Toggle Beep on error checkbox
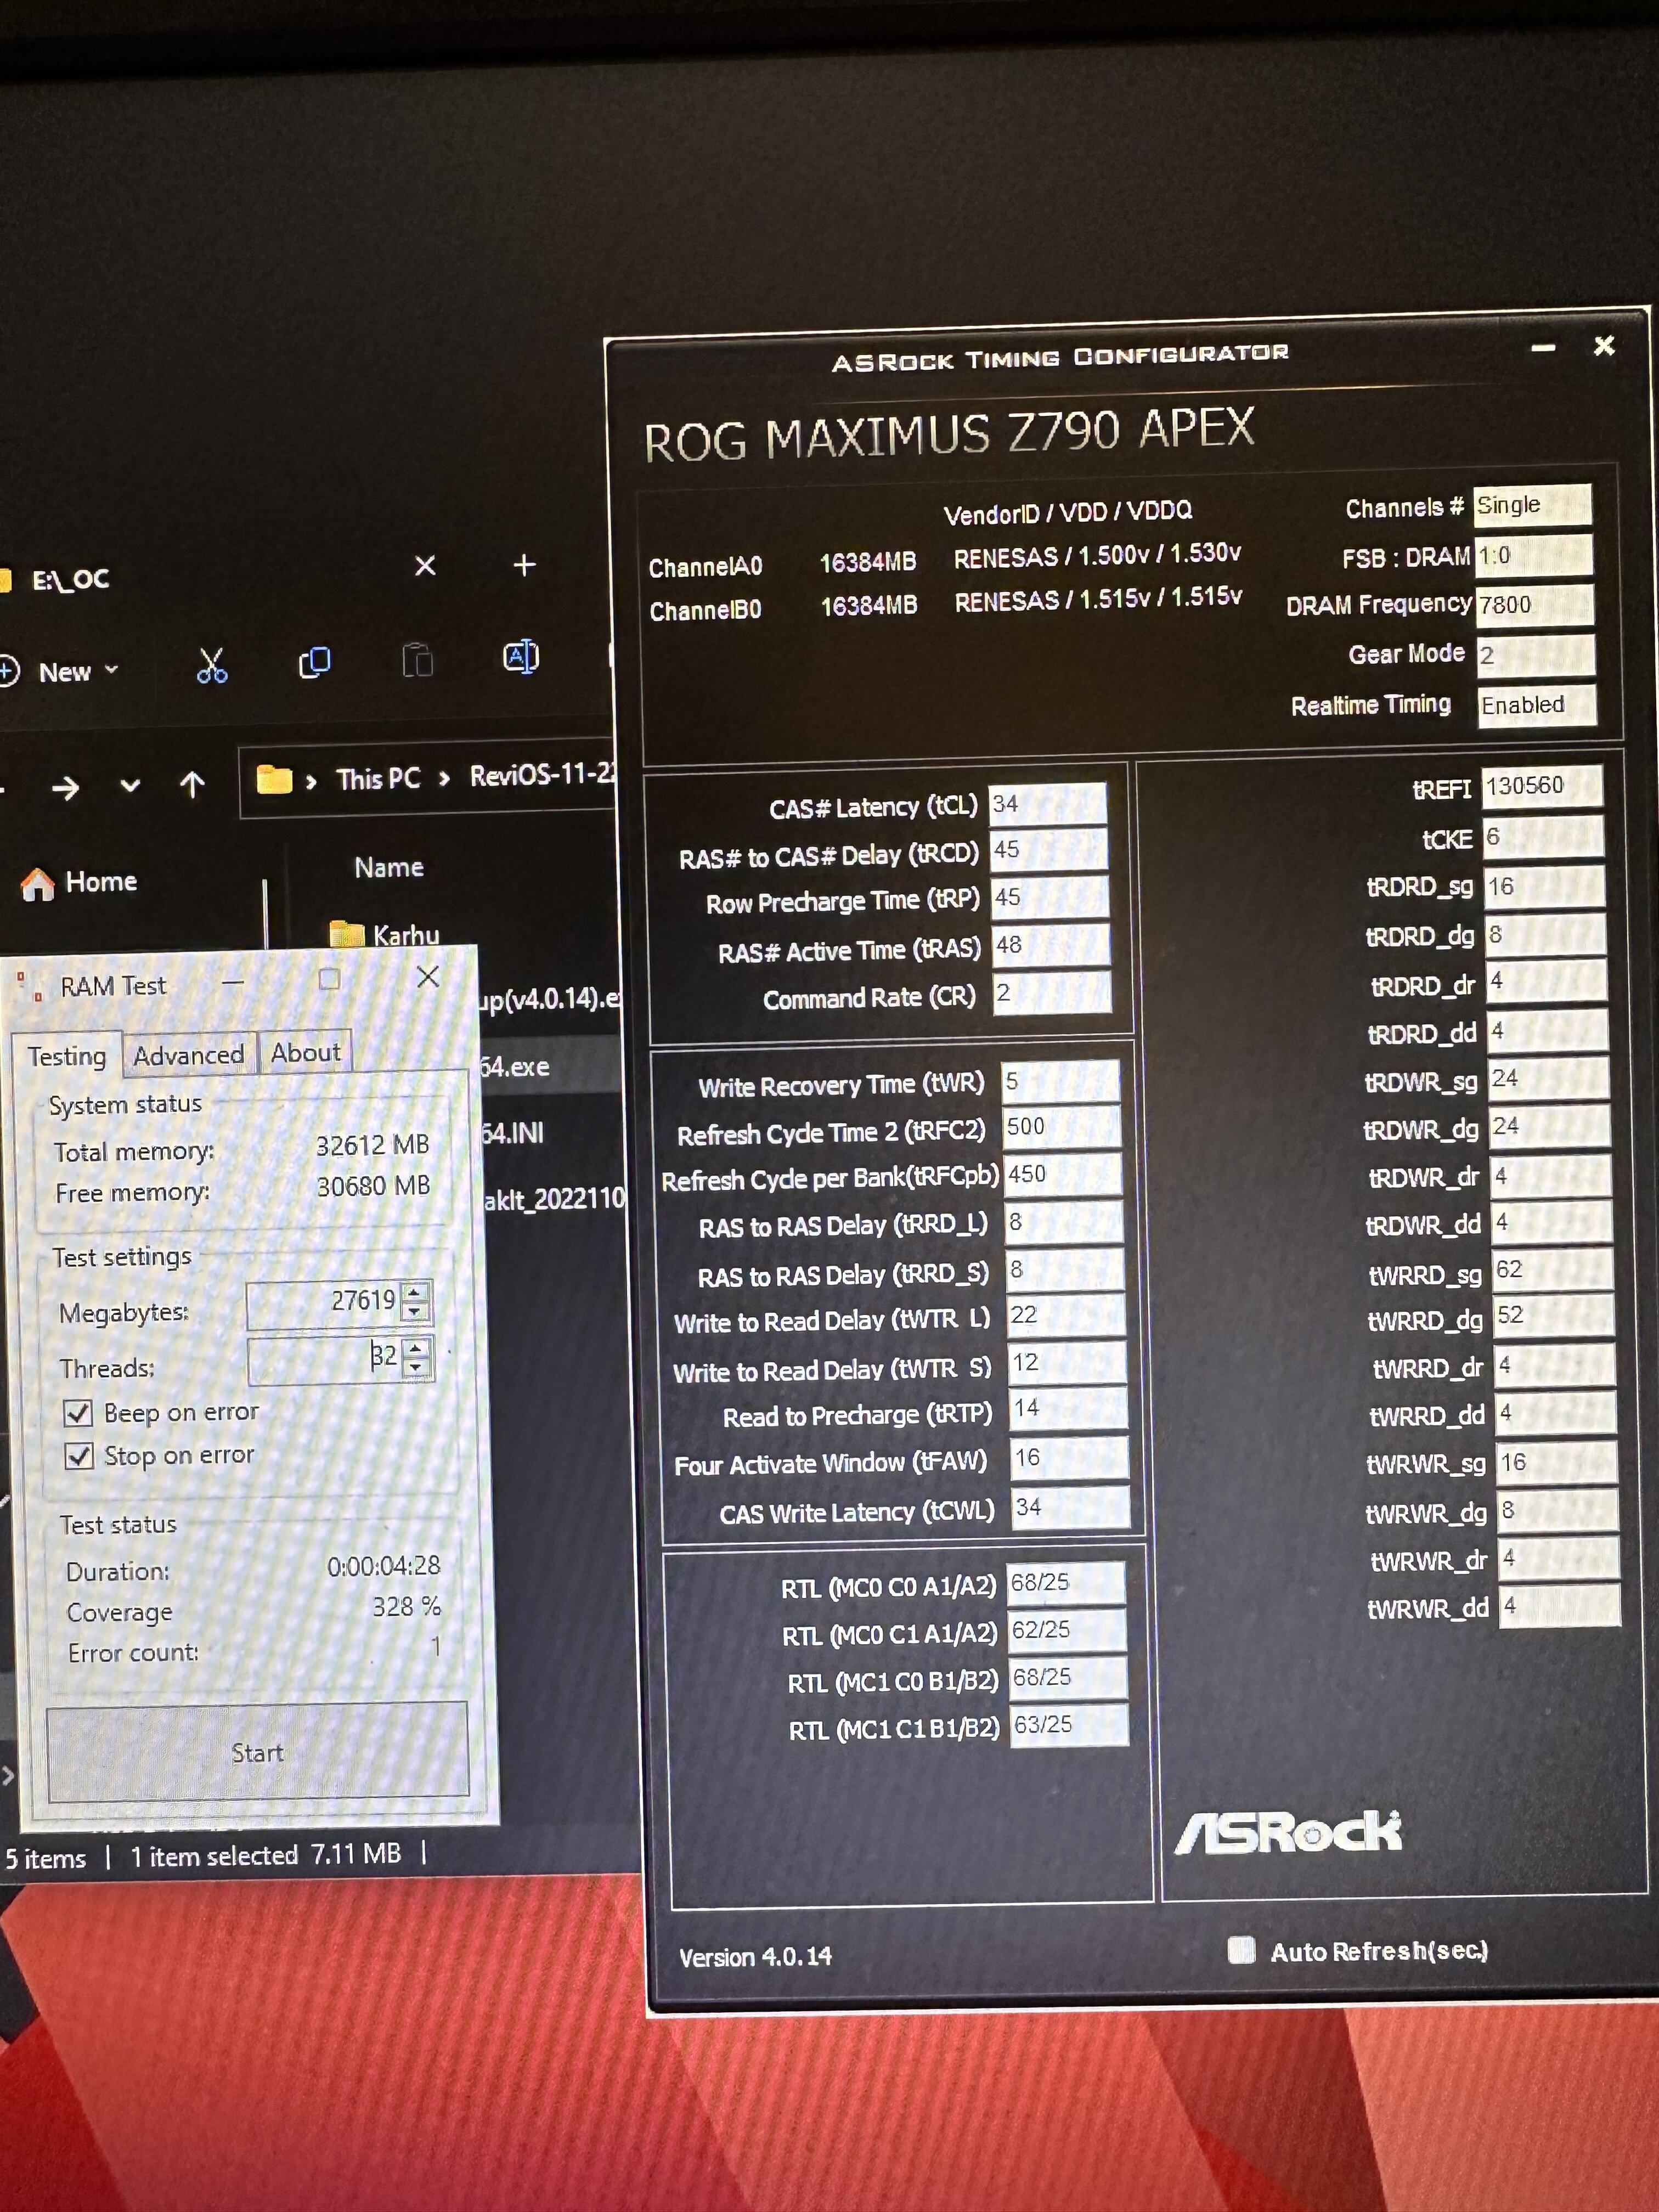1659x2212 pixels. pyautogui.click(x=79, y=1413)
